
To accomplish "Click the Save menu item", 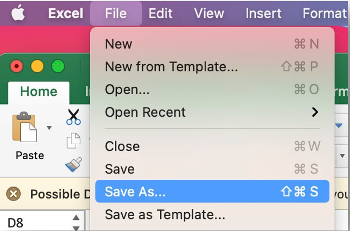I will click(120, 169).
